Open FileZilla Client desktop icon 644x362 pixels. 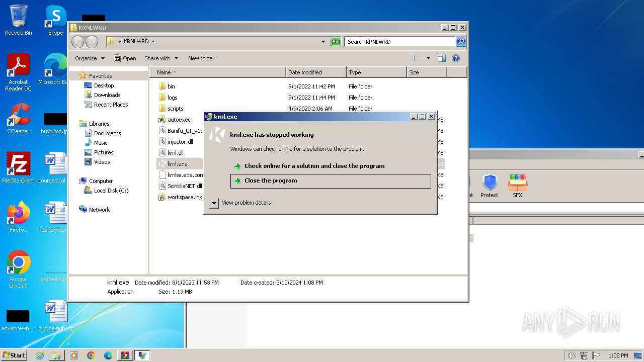tap(18, 167)
